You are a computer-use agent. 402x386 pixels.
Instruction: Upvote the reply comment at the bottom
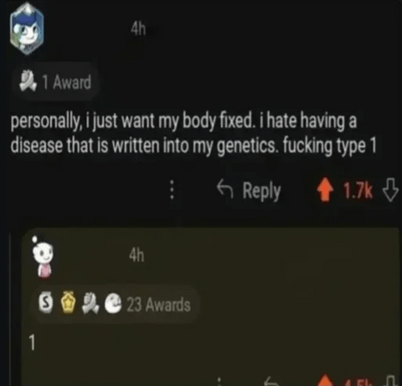pos(326,380)
